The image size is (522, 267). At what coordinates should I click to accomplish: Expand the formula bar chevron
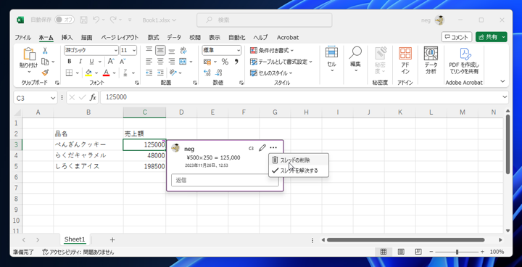point(505,97)
